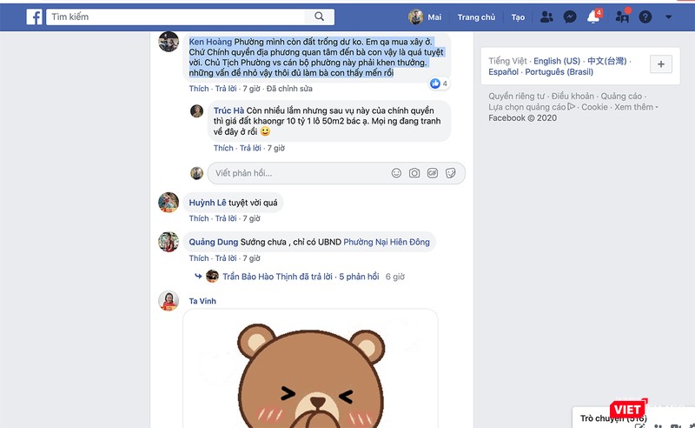The width and height of the screenshot is (695, 428).
Task: Open the help question mark icon
Action: (645, 17)
